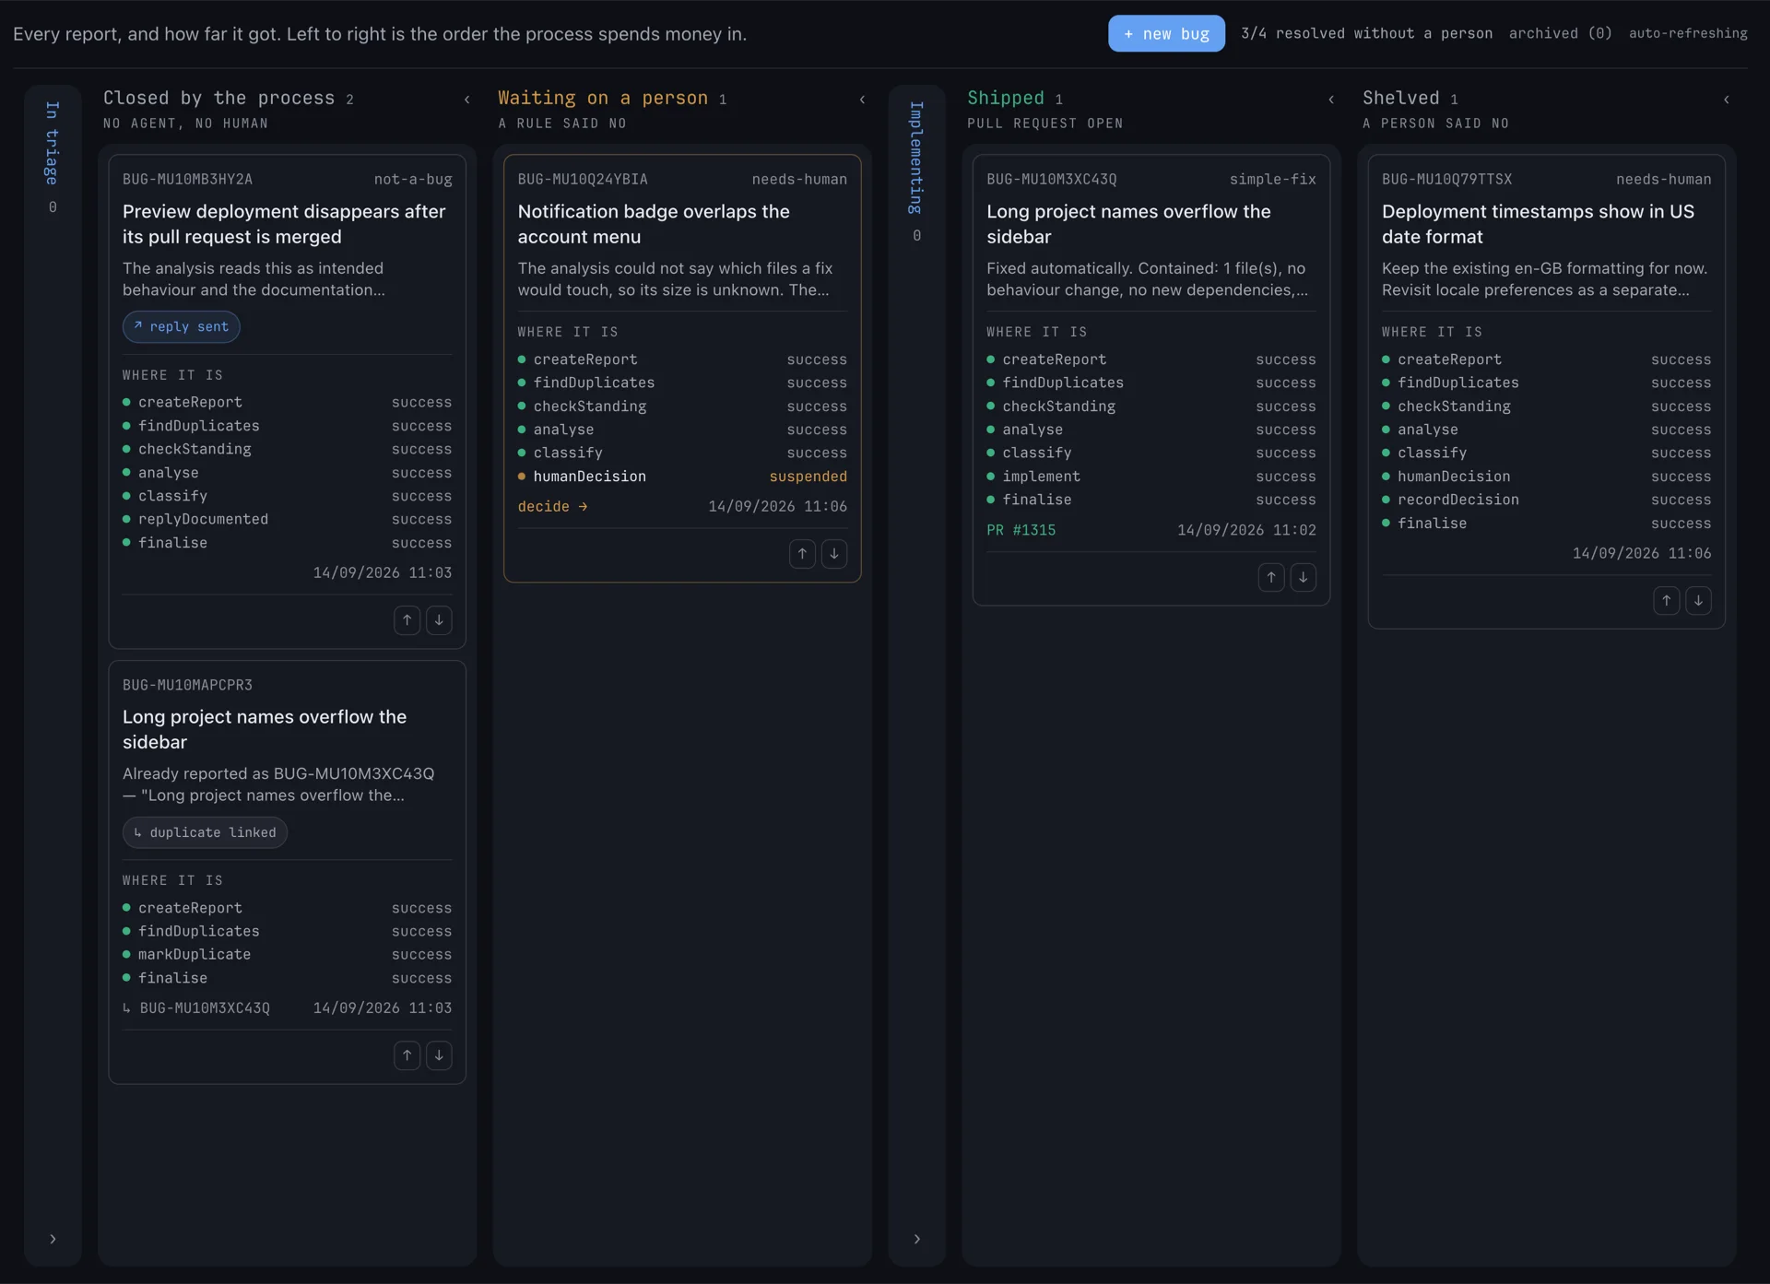1770x1284 pixels.
Task: Click the '+ new bug' button
Action: [x=1166, y=33]
